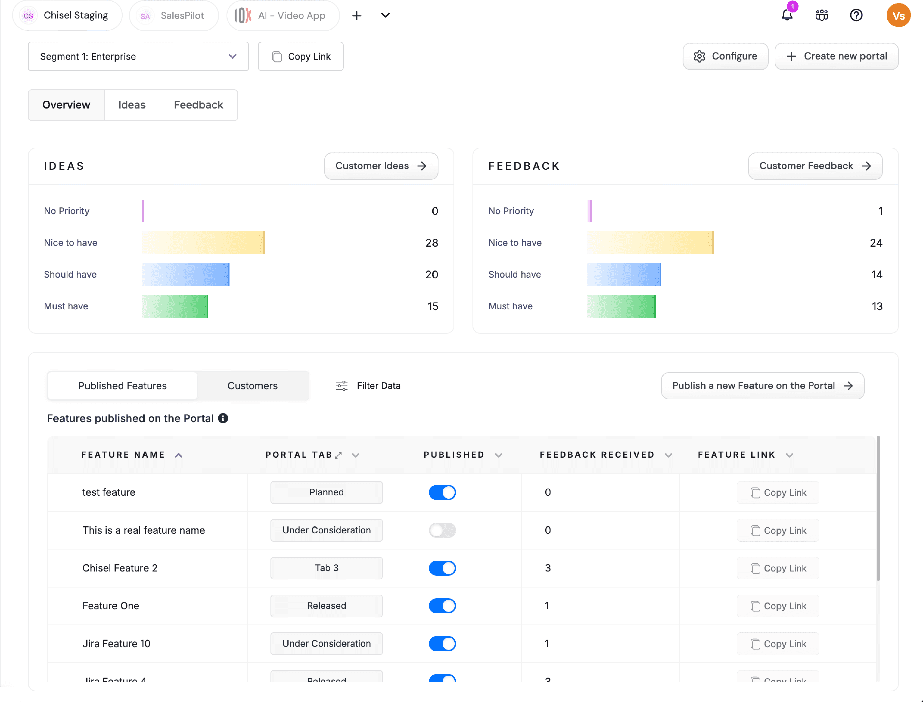Open the Feedback Received column chevron
The height and width of the screenshot is (702, 923).
tap(668, 455)
